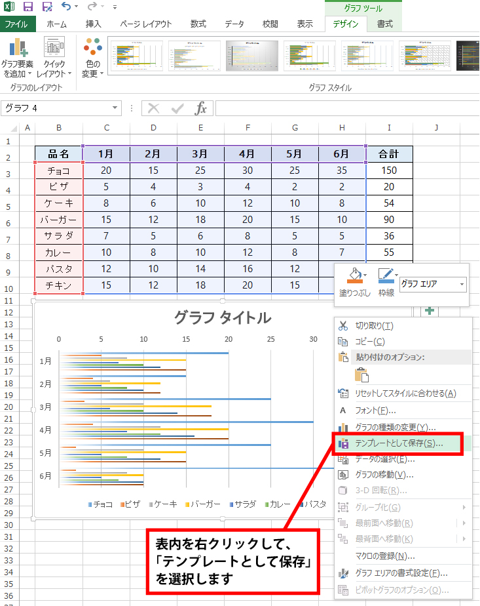This screenshot has width=480, height=606.
Task: Select テンプレートとして保存 from the context menu
Action: pos(398,443)
